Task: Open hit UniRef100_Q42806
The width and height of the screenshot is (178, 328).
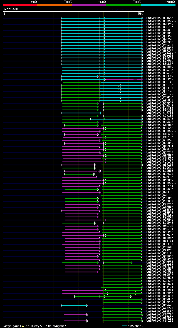Action: point(160,256)
